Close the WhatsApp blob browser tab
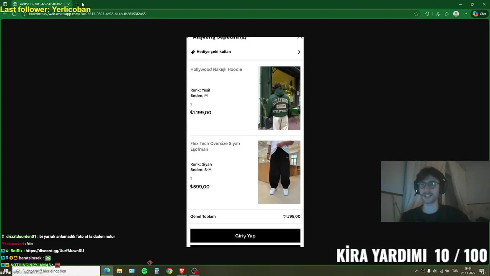The image size is (490, 276). 69,4
